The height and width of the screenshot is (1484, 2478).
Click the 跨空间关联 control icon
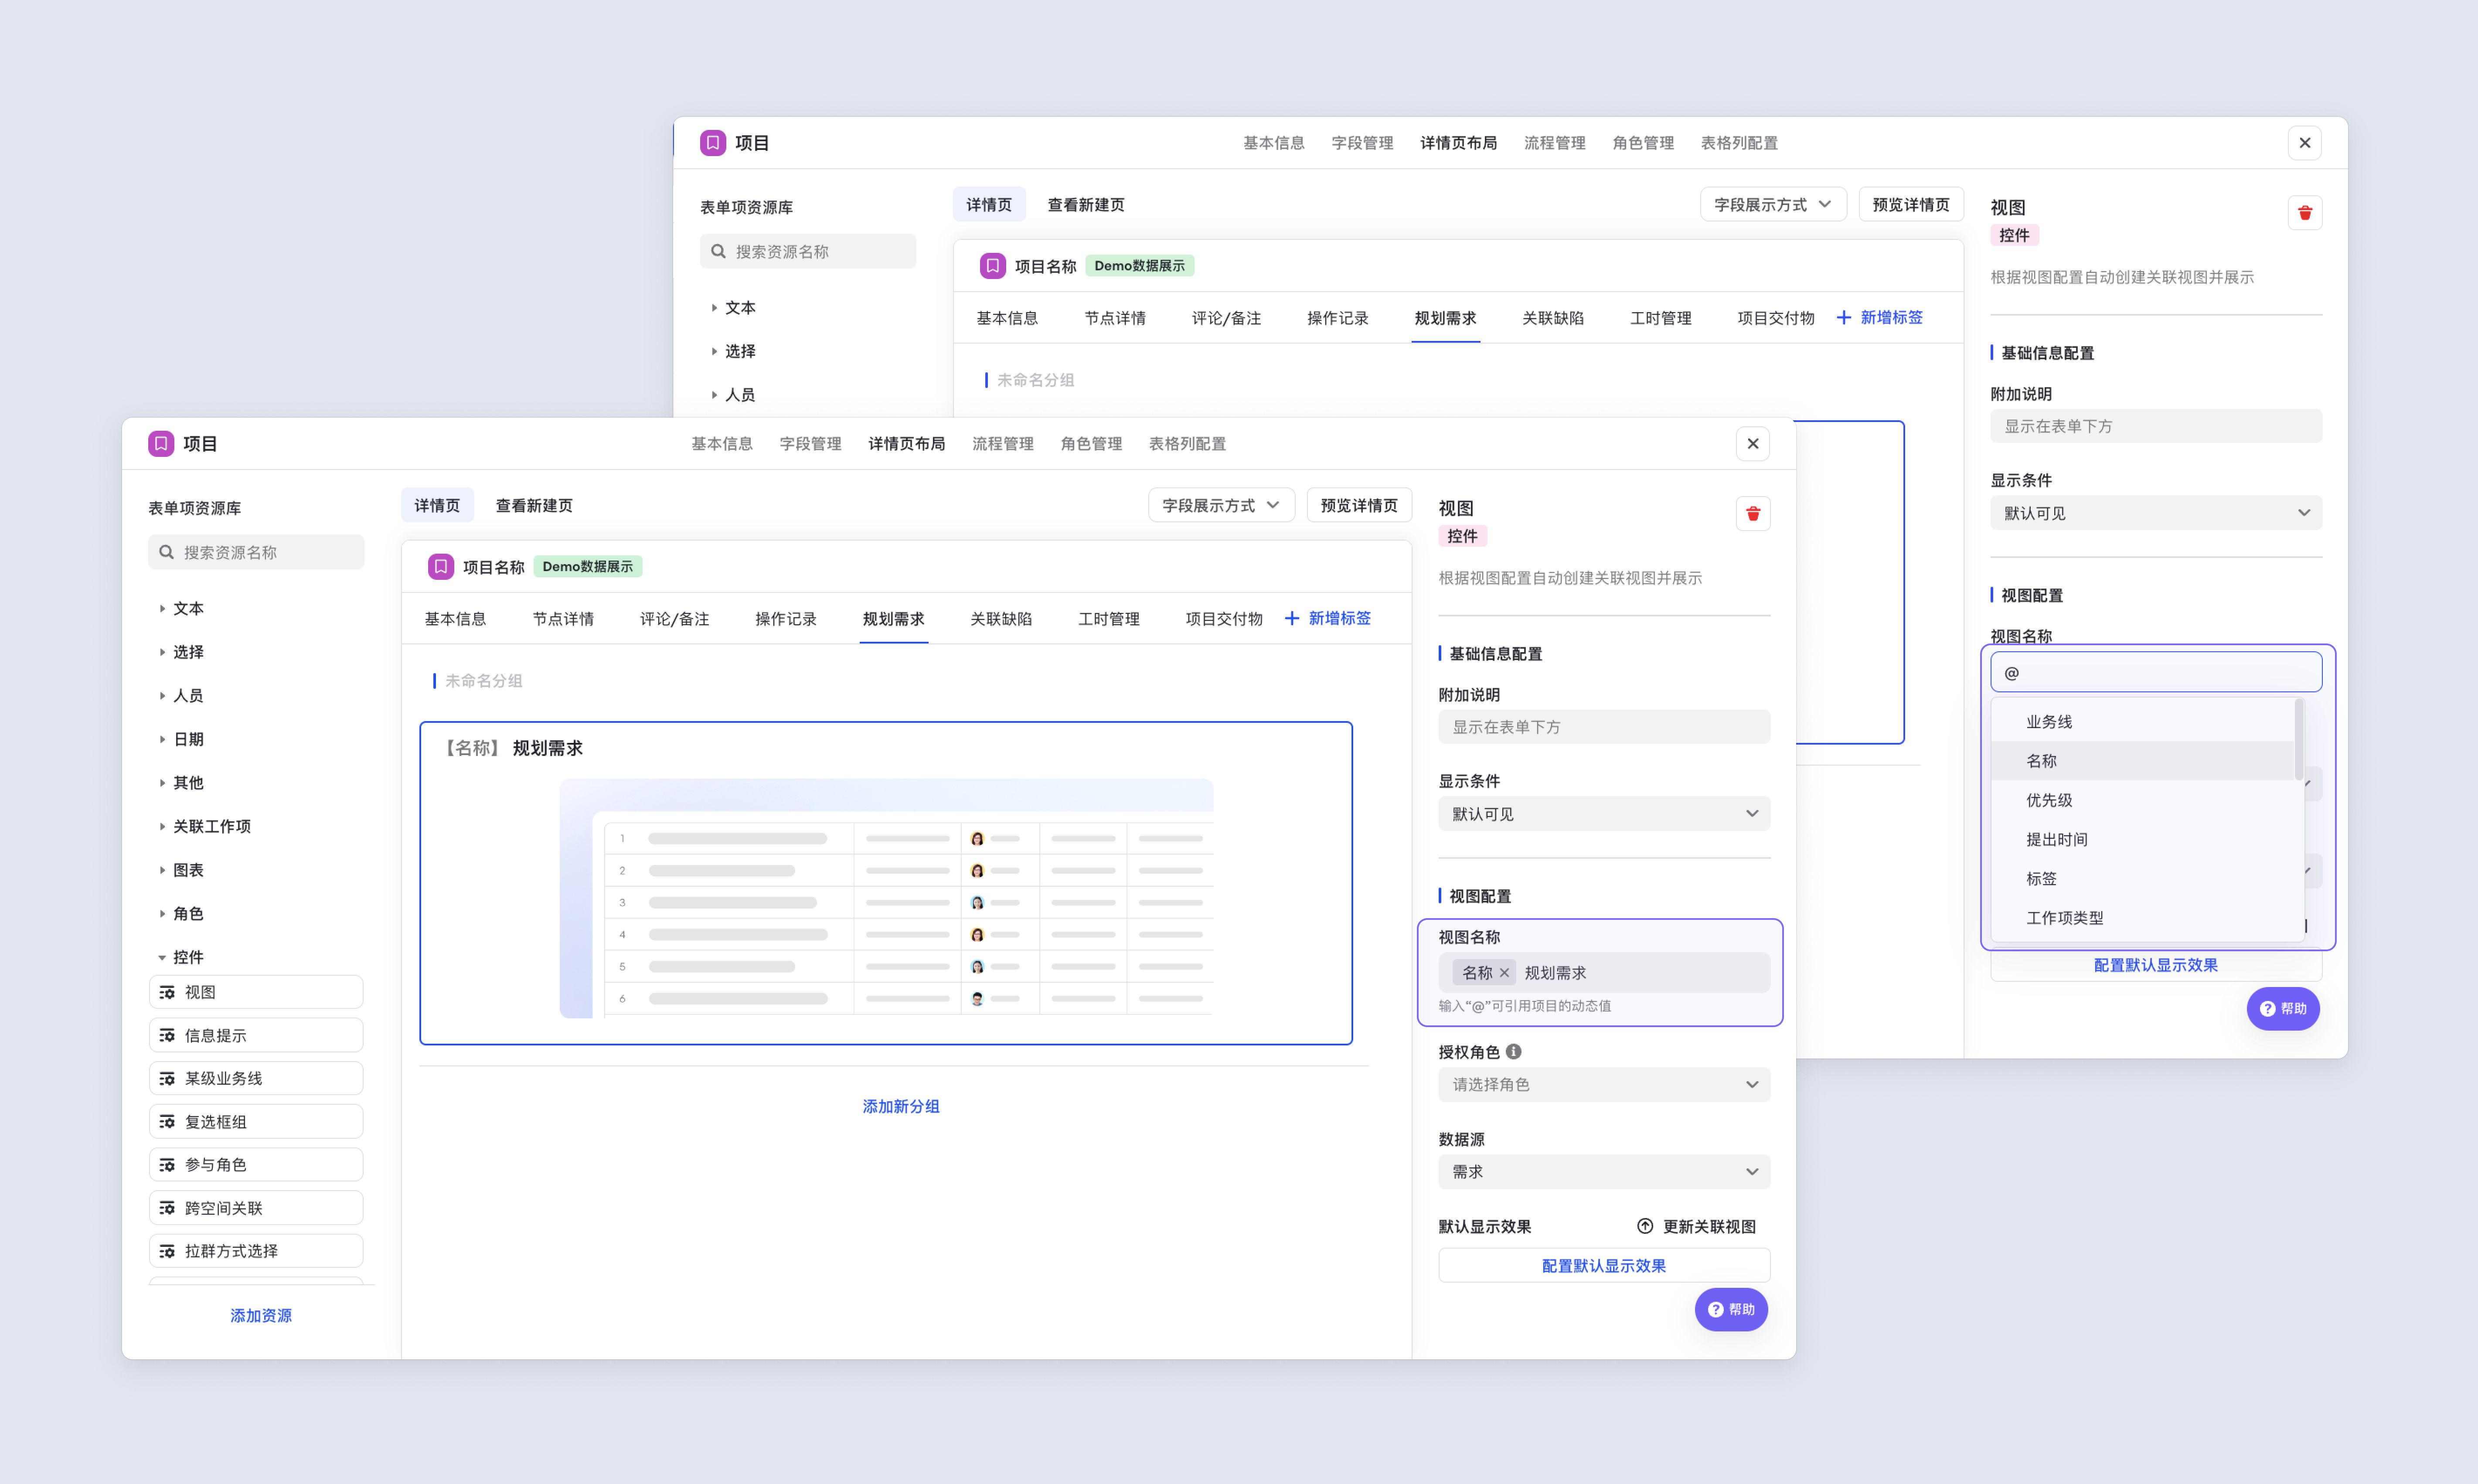point(167,1208)
